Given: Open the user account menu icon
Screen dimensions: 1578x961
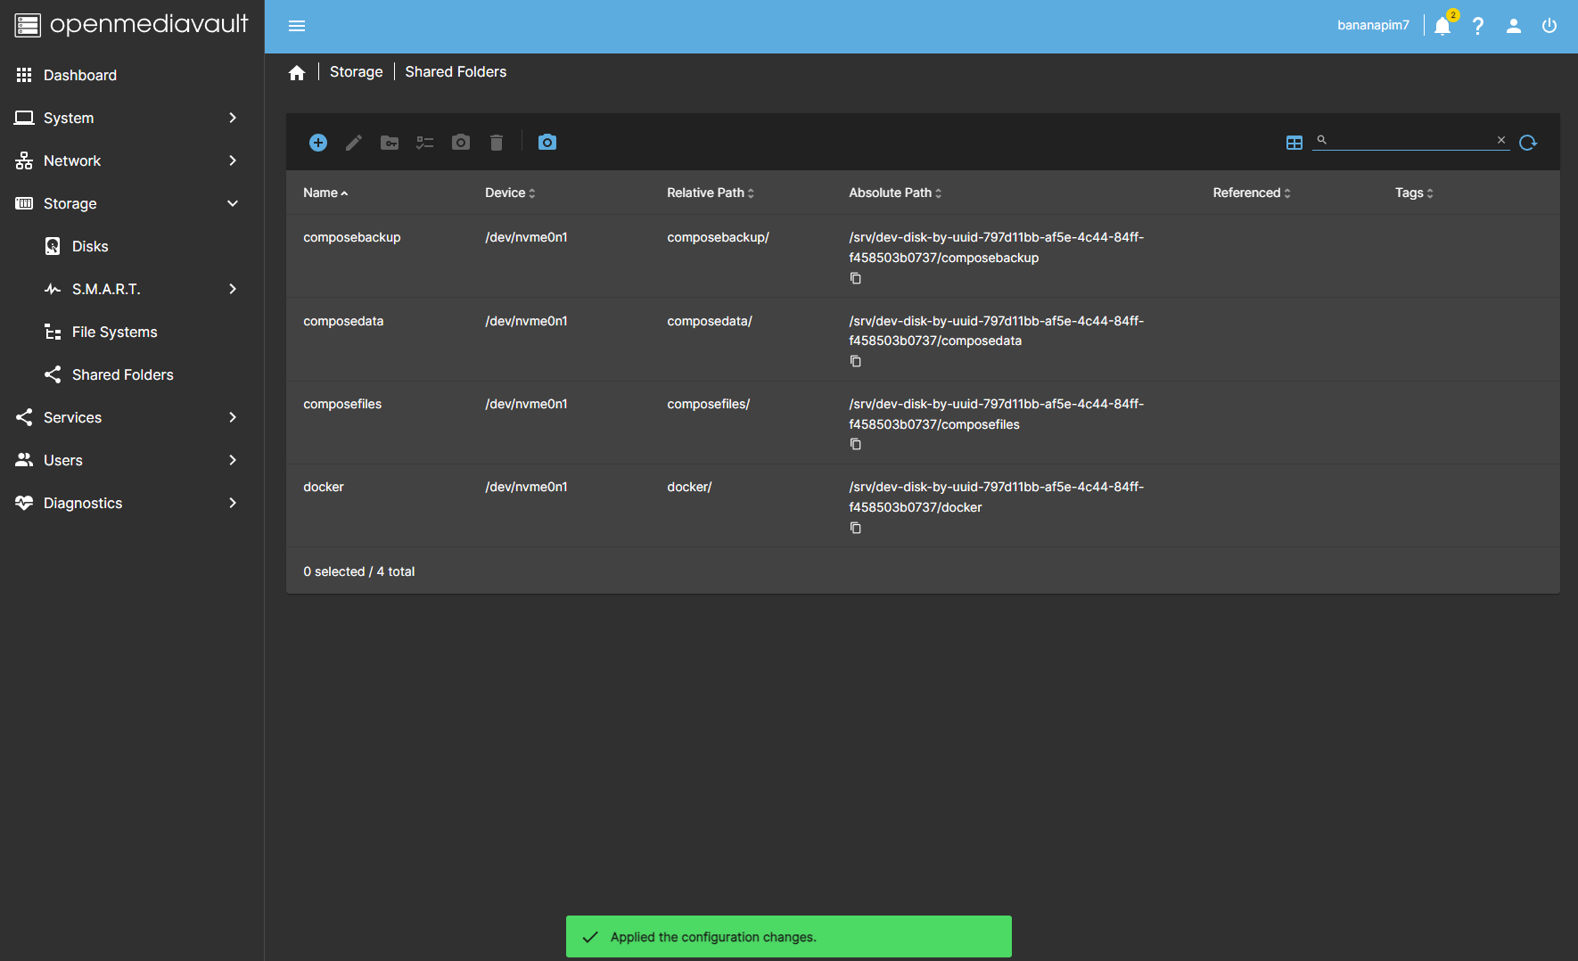Looking at the screenshot, I should (1514, 26).
